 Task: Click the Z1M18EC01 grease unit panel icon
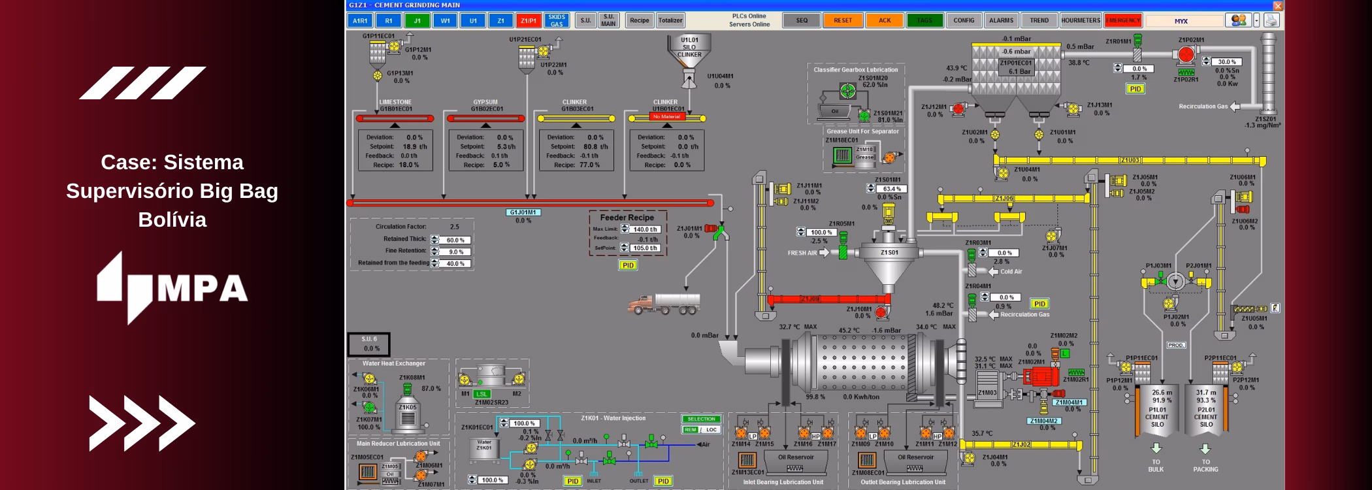[842, 155]
